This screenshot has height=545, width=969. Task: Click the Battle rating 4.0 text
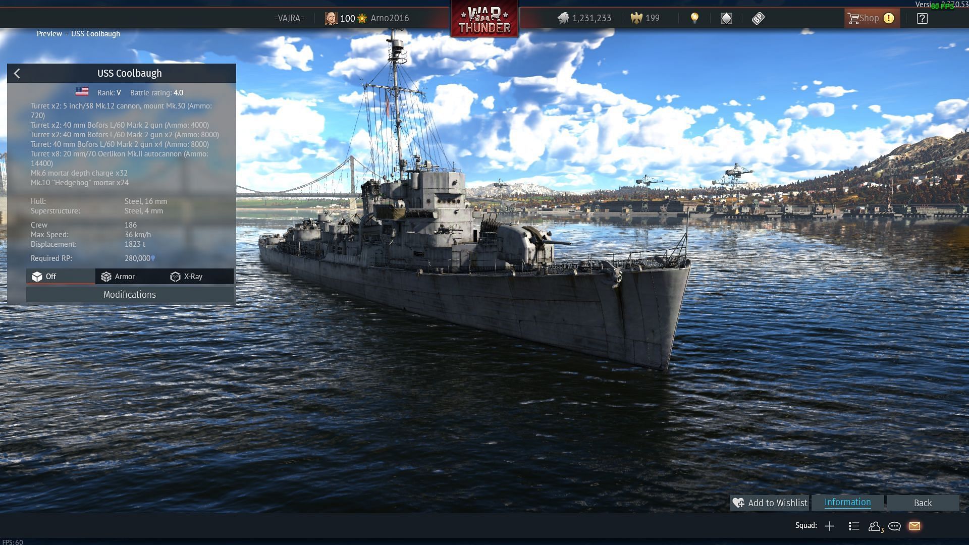156,93
